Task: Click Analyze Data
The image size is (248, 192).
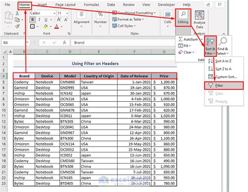Action: [199, 20]
